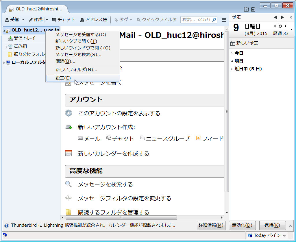
Task: Click the 保持(K) button
Action: pyautogui.click(x=272, y=226)
